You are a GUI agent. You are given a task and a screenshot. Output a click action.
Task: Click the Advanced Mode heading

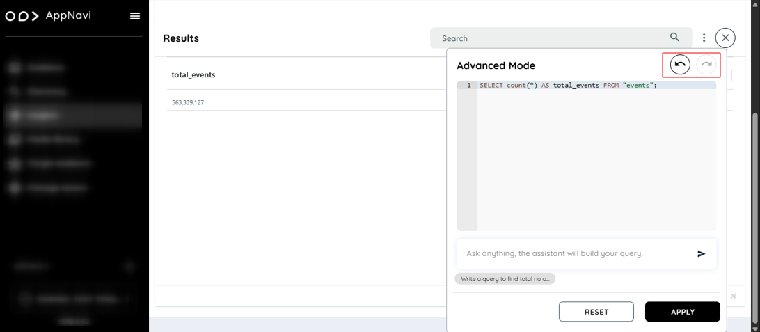click(496, 65)
